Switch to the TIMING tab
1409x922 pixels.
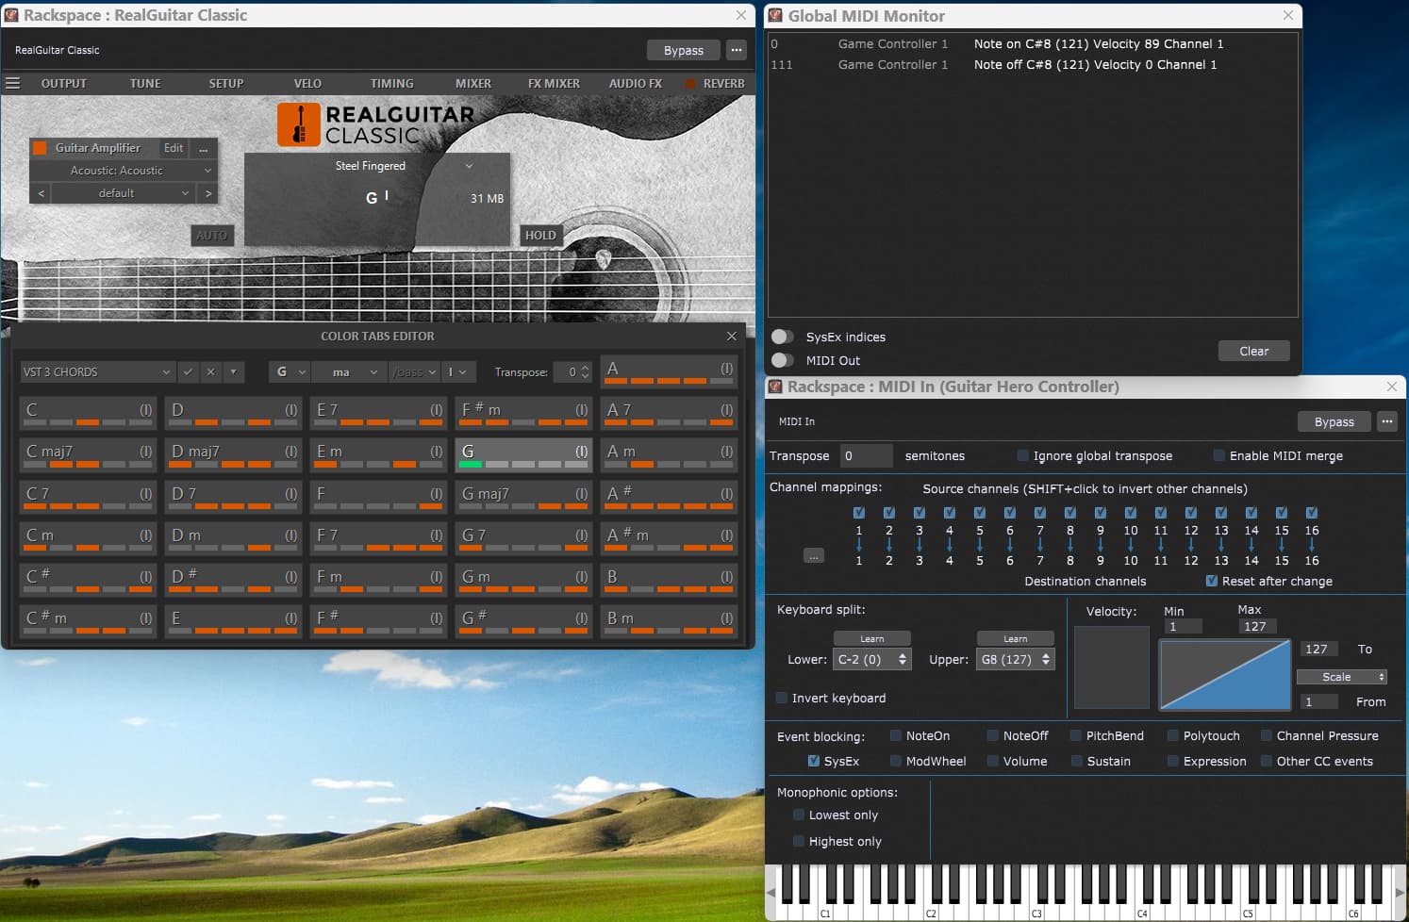(391, 83)
